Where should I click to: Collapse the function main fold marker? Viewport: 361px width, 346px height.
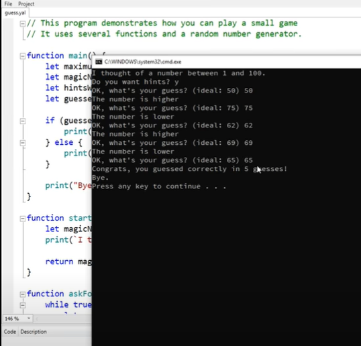pos(23,56)
